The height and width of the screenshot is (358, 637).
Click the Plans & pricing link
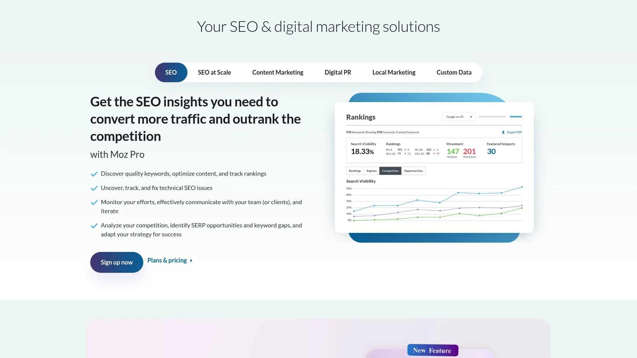click(167, 260)
